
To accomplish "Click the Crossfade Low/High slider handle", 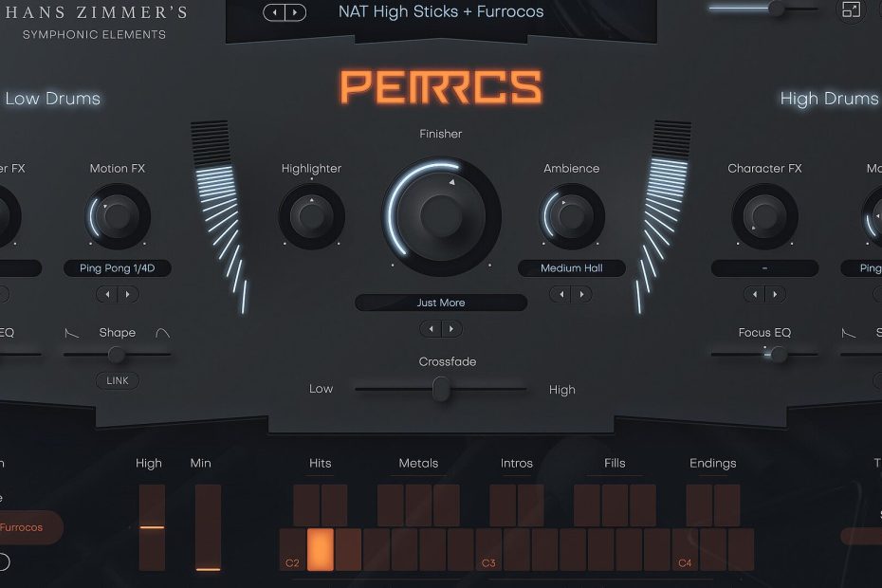I will tap(441, 389).
